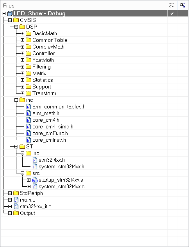This screenshot has width=189, height=247.
Task: Click the Filtering folder icon
Action: pos(29,67)
